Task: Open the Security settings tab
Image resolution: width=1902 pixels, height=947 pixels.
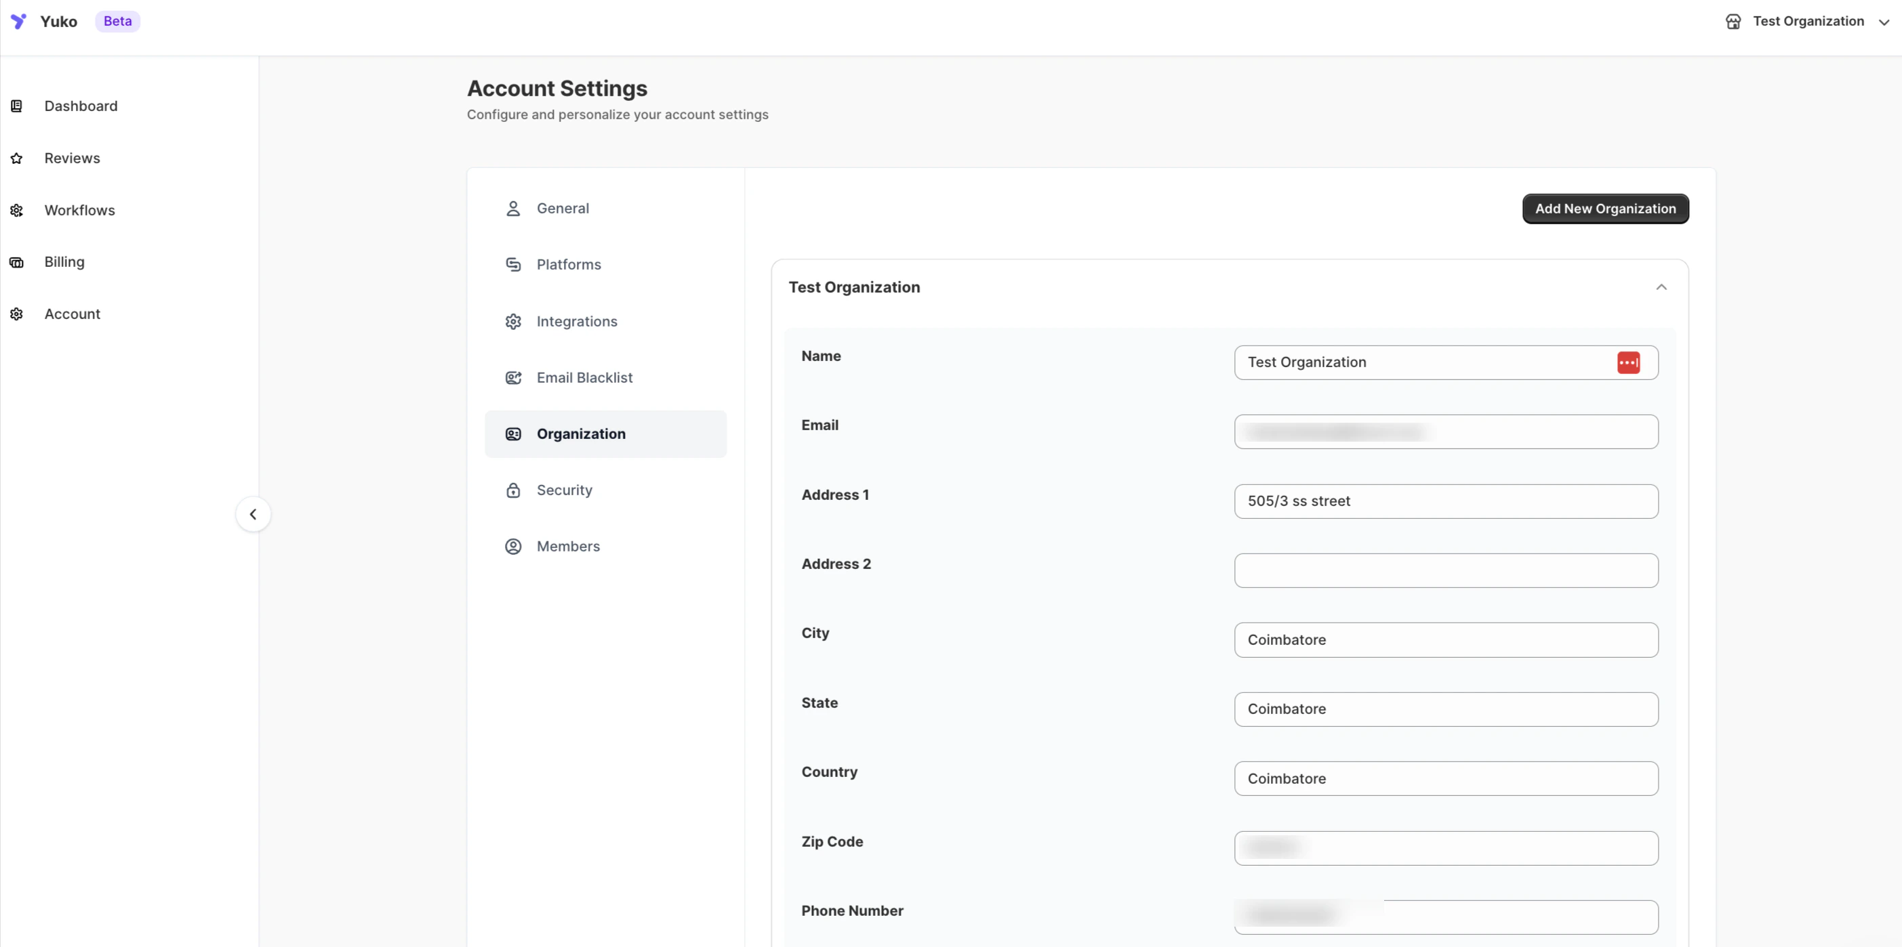Action: click(x=605, y=490)
